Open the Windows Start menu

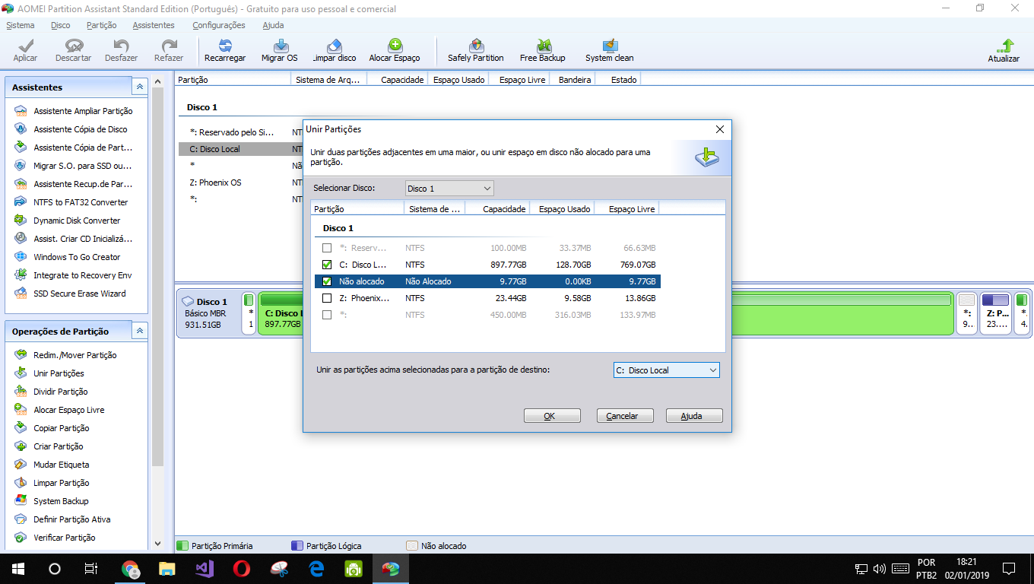pyautogui.click(x=18, y=569)
